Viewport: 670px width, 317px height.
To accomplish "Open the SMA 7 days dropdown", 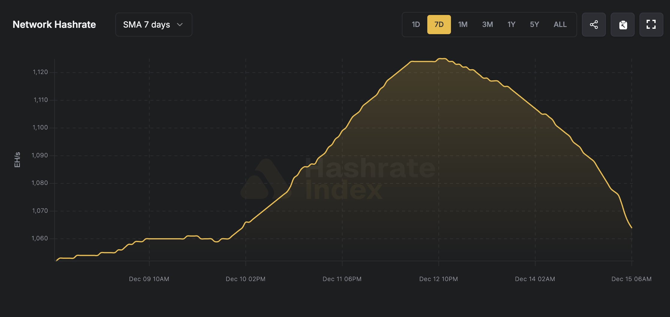I will pos(153,25).
